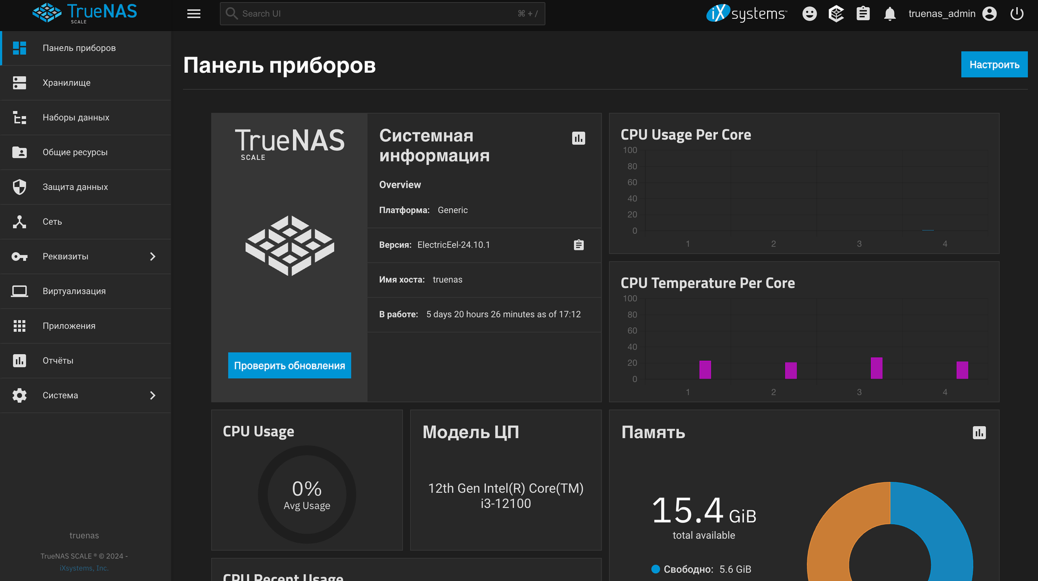Click the Общие ресурсы folder icon
Screen dimensions: 1038x581
pyautogui.click(x=19, y=152)
